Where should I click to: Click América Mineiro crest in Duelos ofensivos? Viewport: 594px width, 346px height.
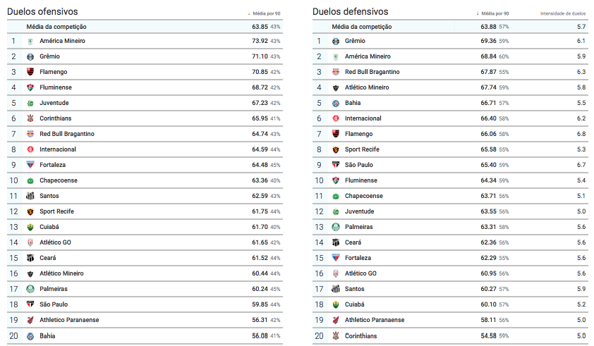coord(30,42)
